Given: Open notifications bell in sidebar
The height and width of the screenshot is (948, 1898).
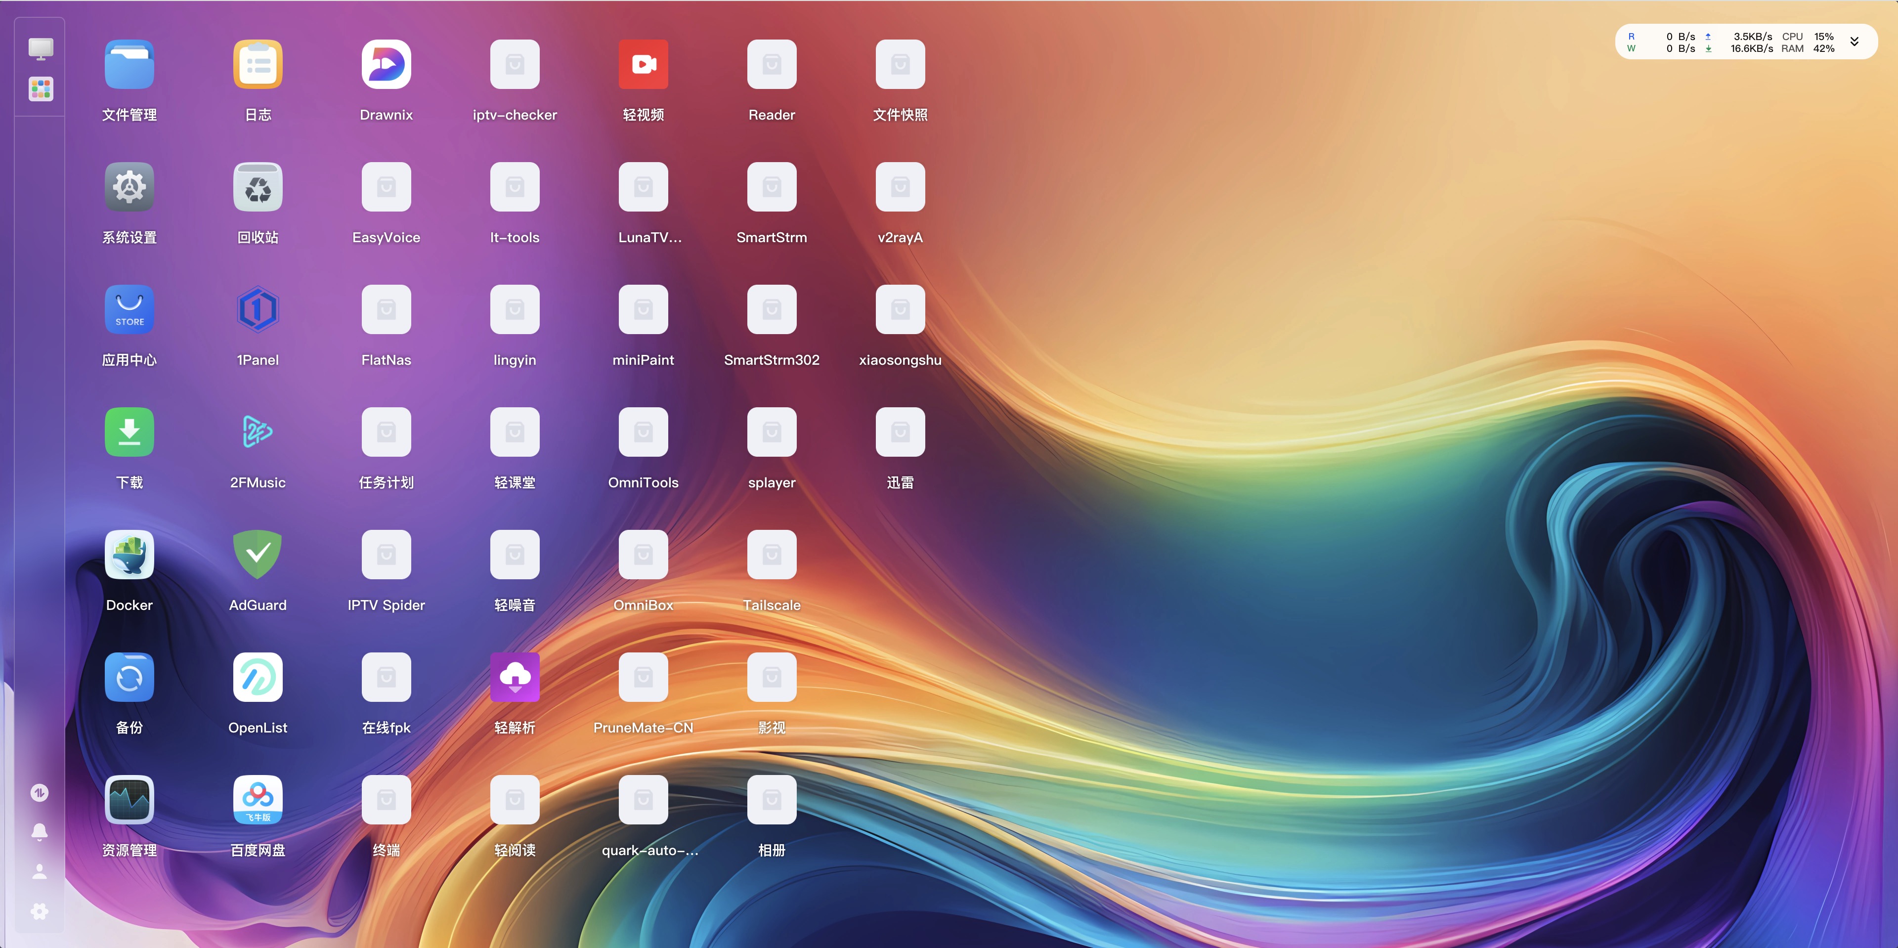Looking at the screenshot, I should coord(40,832).
